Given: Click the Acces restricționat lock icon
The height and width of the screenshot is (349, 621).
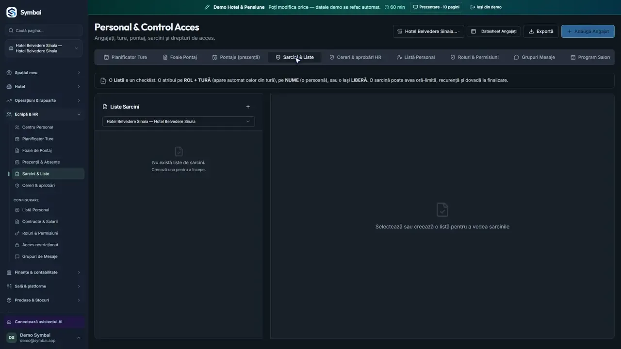Looking at the screenshot, I should 17,245.
